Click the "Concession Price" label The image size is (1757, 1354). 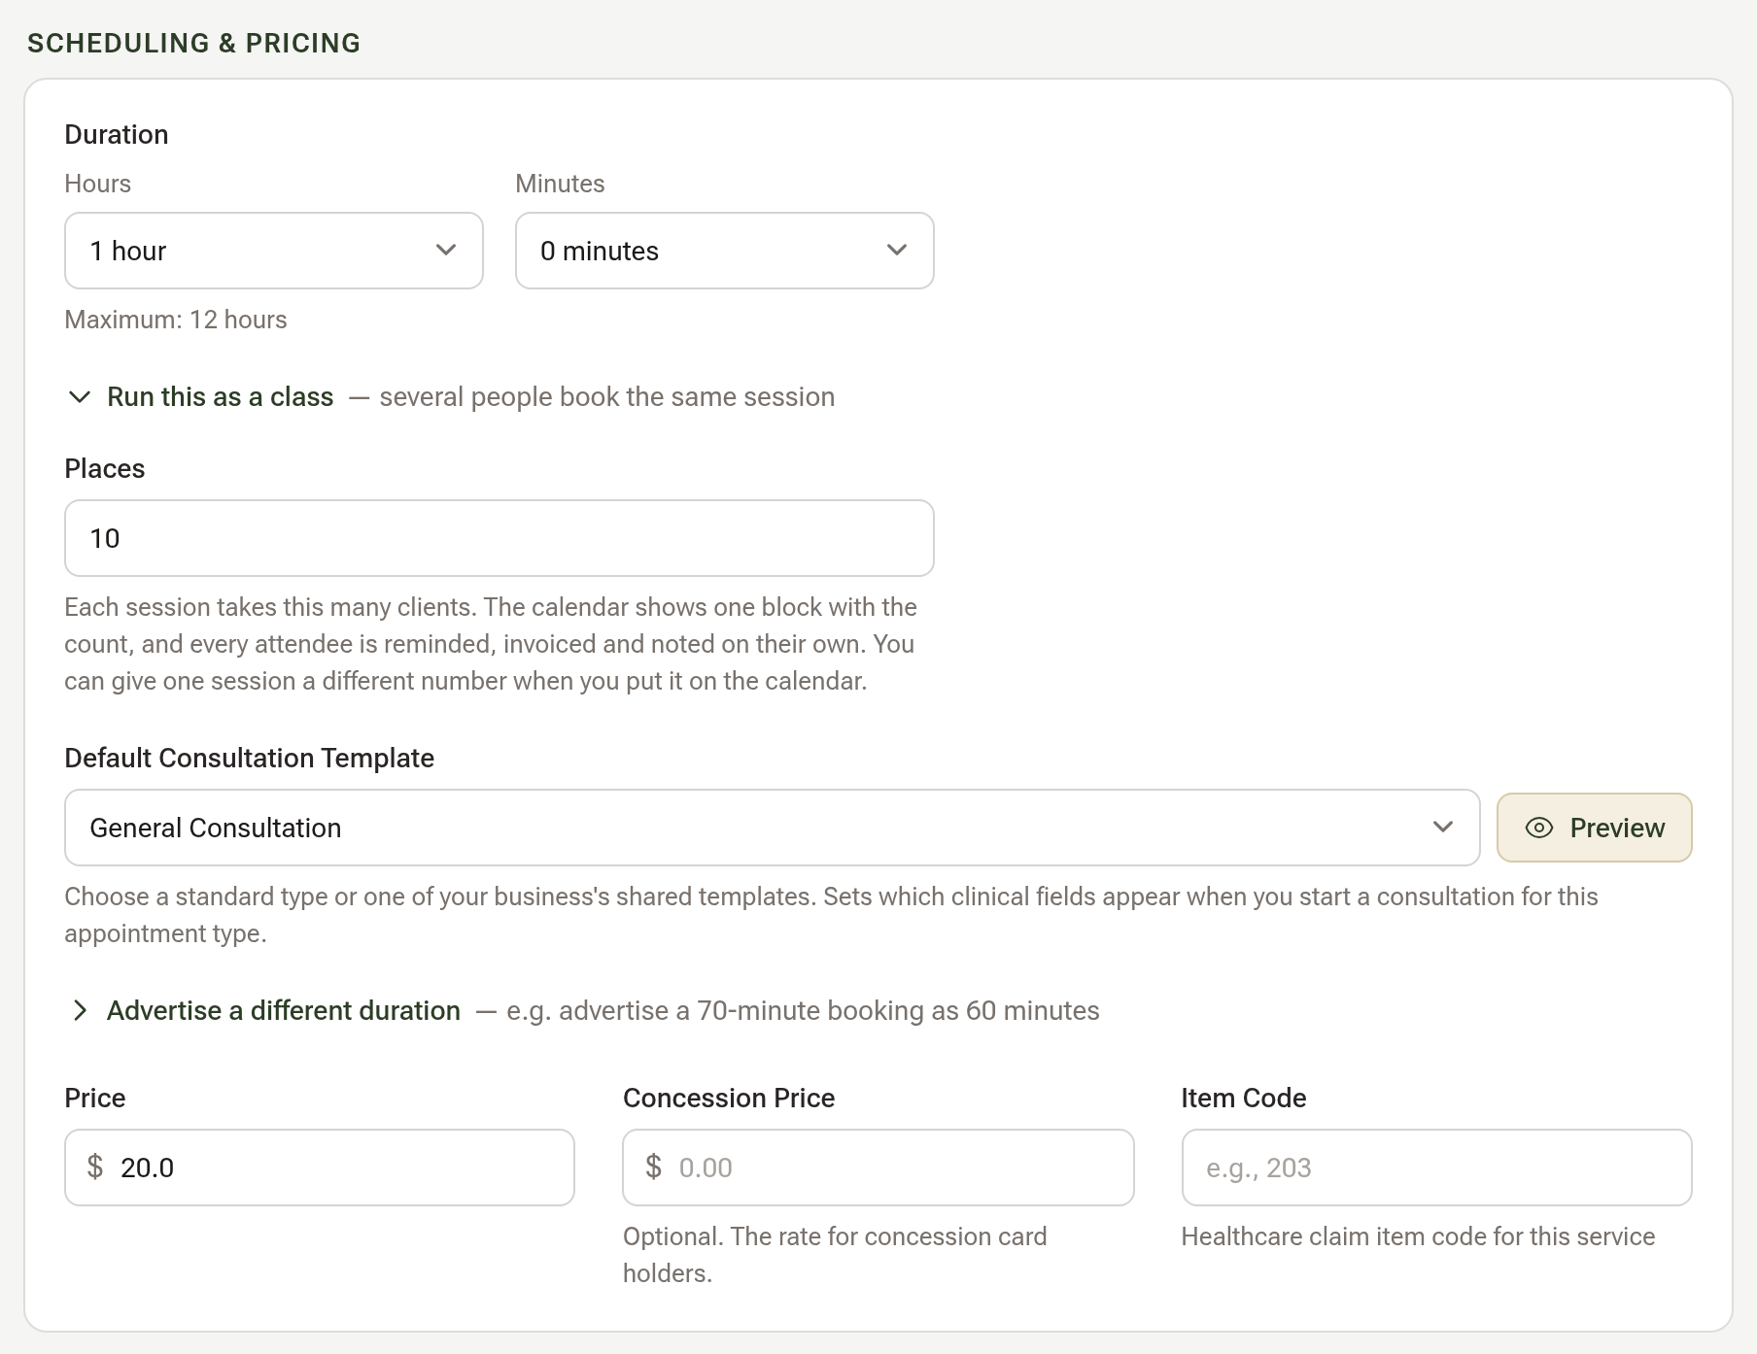pyautogui.click(x=729, y=1098)
